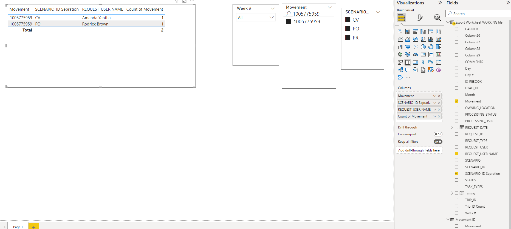The image size is (511, 229).
Task: Select the Area chart visual
Action: 408,39
